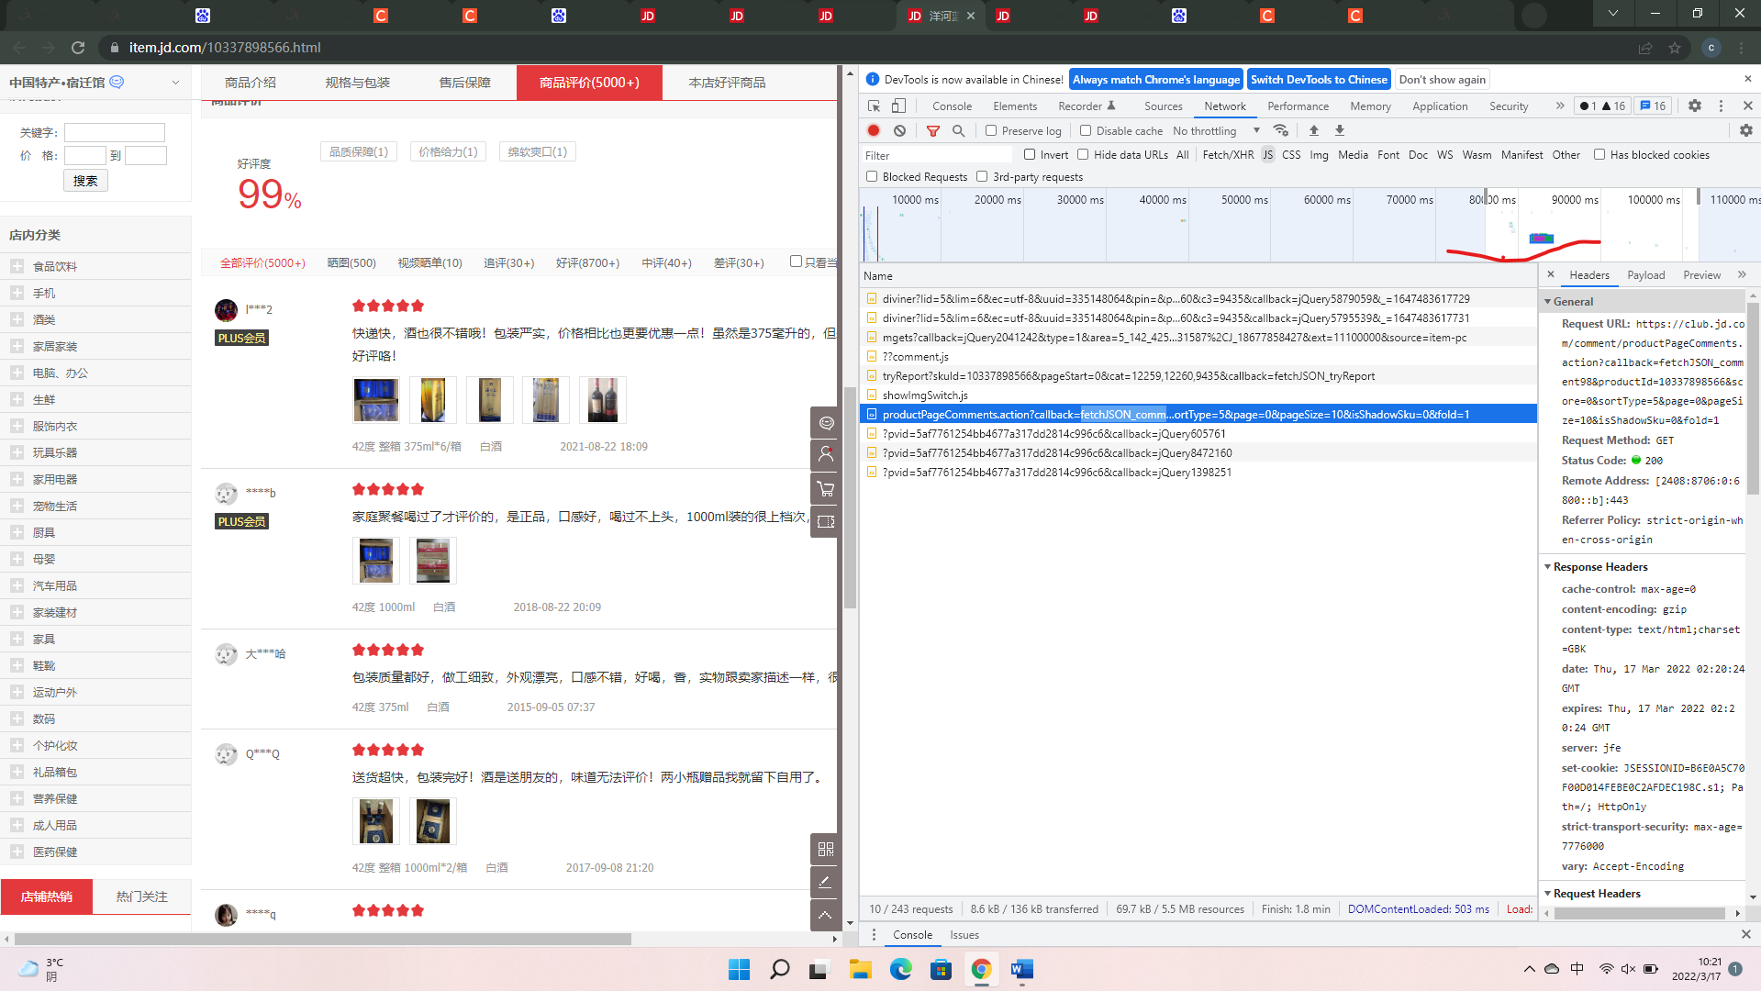Enable Preserve log checkbox
The height and width of the screenshot is (991, 1761).
pyautogui.click(x=991, y=130)
